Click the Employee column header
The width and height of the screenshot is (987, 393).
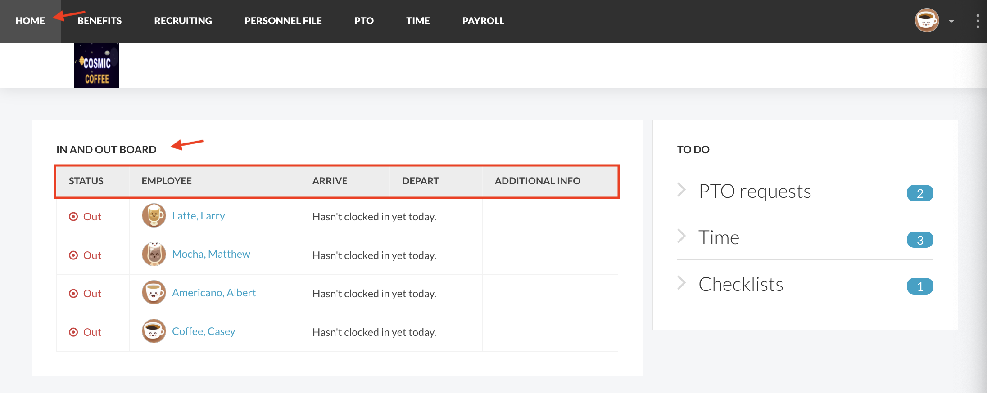click(167, 181)
